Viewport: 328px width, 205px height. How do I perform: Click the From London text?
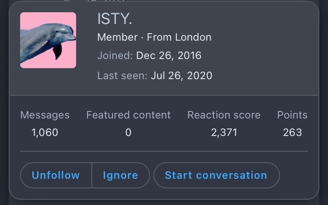179,38
